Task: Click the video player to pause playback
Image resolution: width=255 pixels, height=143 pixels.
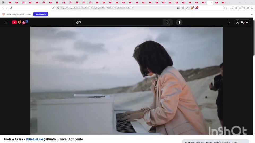Action: [126, 81]
